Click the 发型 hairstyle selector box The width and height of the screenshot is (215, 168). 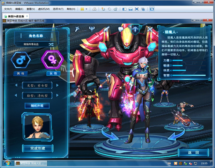pyautogui.click(x=37, y=85)
